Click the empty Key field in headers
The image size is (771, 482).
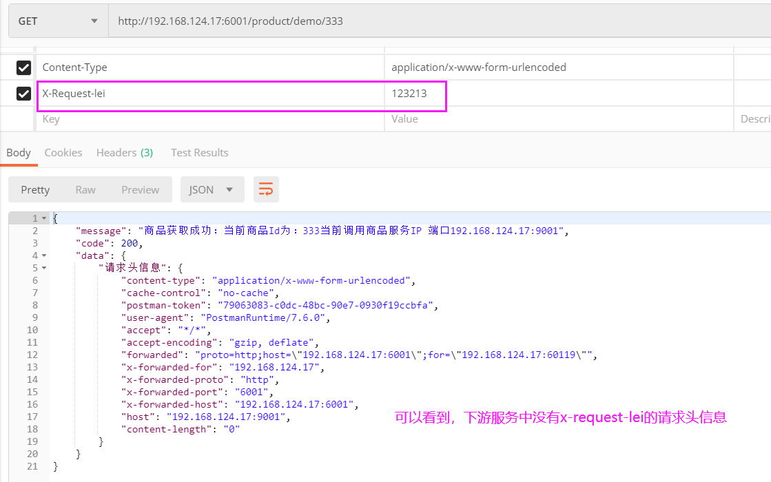(x=207, y=118)
